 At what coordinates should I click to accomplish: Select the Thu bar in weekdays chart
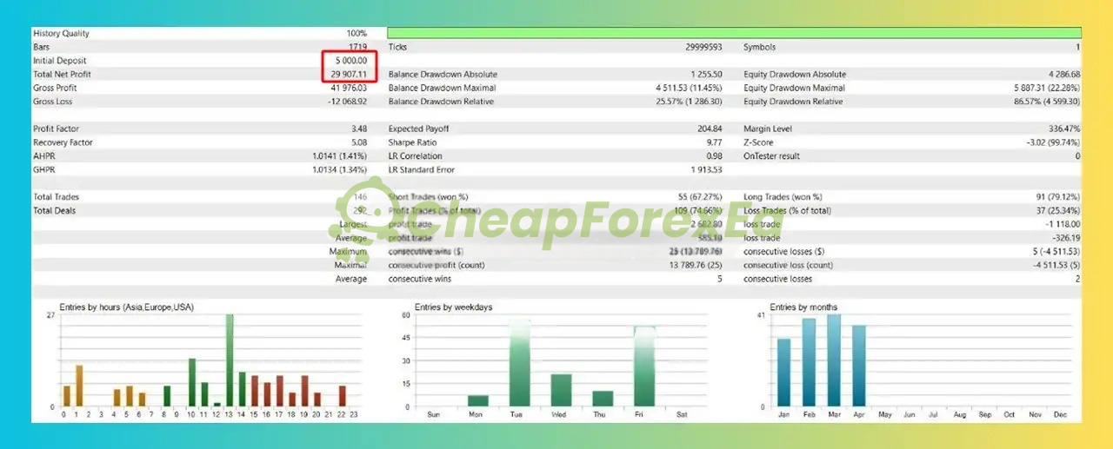coord(603,399)
